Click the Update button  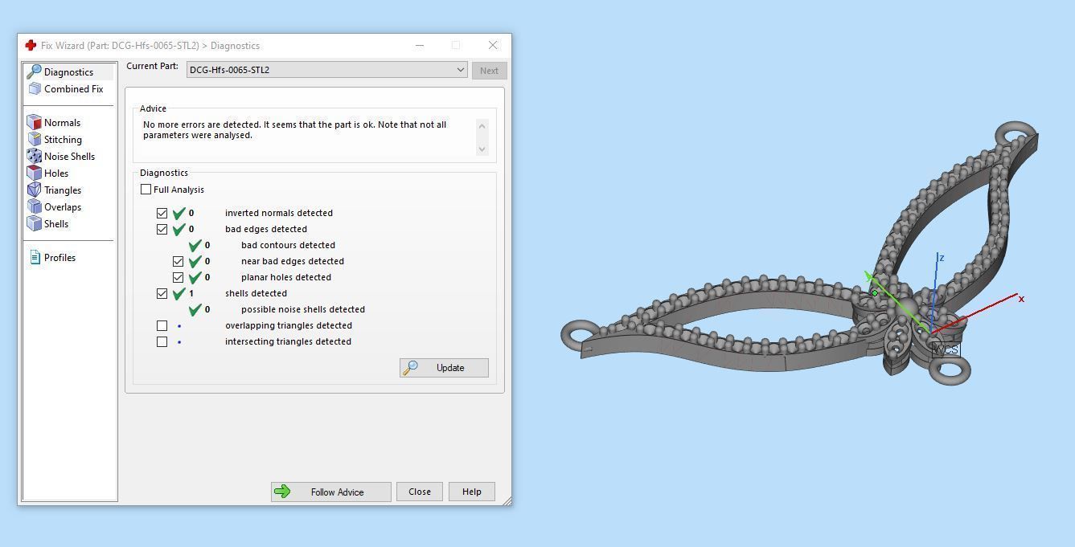click(444, 368)
